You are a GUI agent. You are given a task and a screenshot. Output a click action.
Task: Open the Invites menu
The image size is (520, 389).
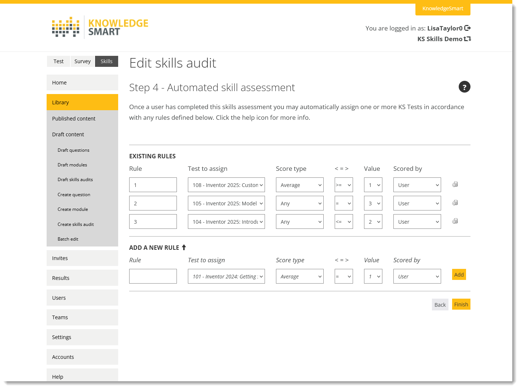82,258
